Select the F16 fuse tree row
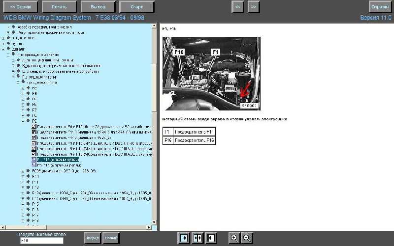394x246 pixels. coord(35,210)
